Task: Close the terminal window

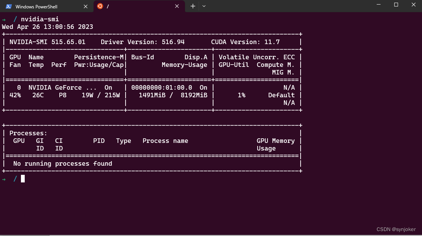Action: pyautogui.click(x=413, y=5)
